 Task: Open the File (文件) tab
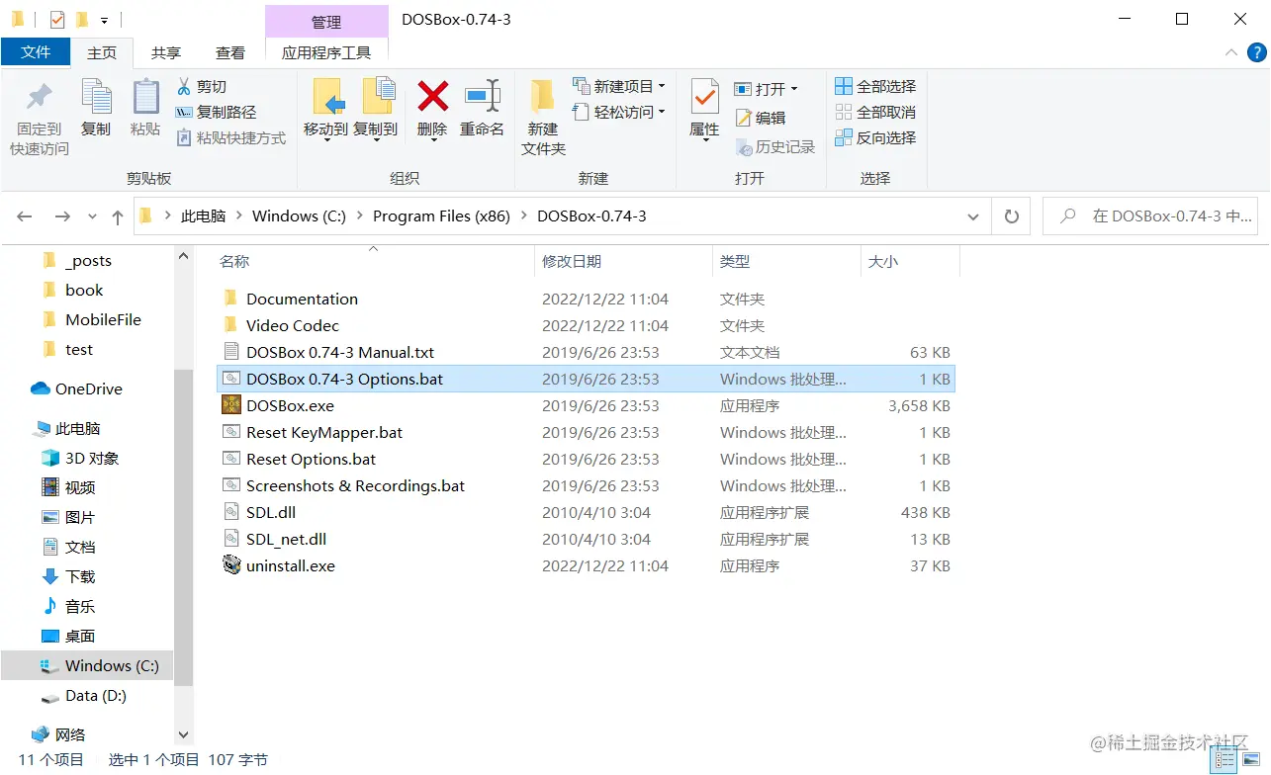coord(36,52)
